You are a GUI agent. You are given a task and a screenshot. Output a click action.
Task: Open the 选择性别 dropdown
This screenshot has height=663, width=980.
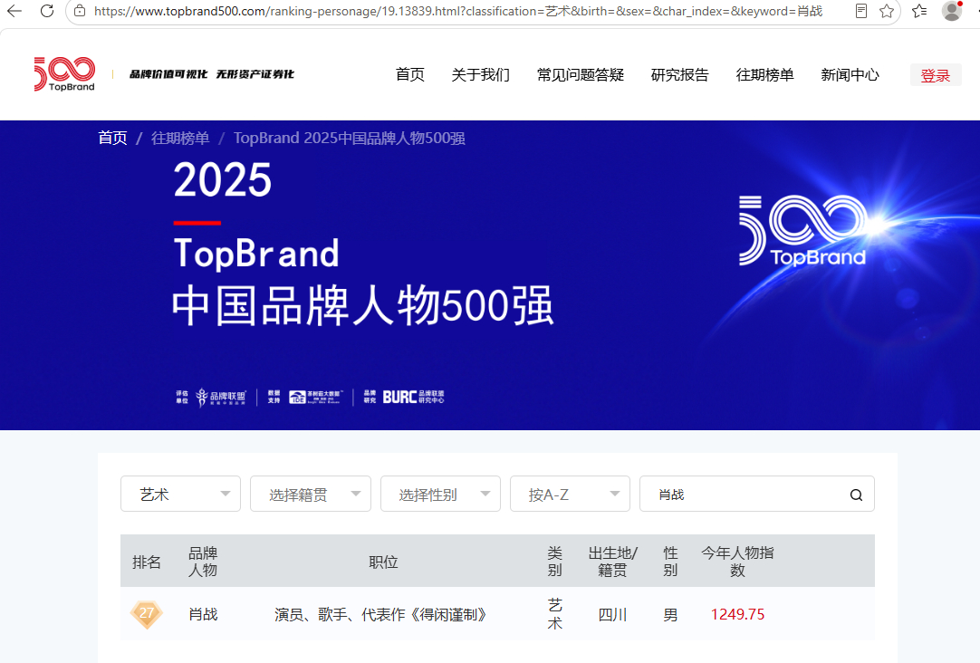coord(440,494)
